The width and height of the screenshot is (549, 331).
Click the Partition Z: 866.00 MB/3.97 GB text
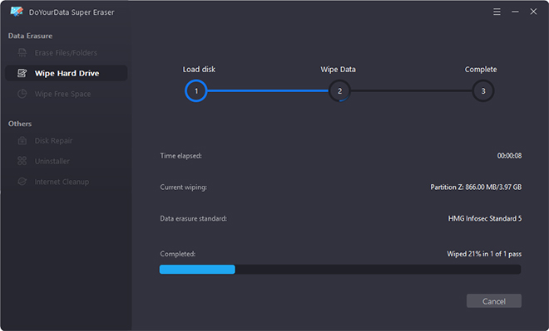click(476, 187)
